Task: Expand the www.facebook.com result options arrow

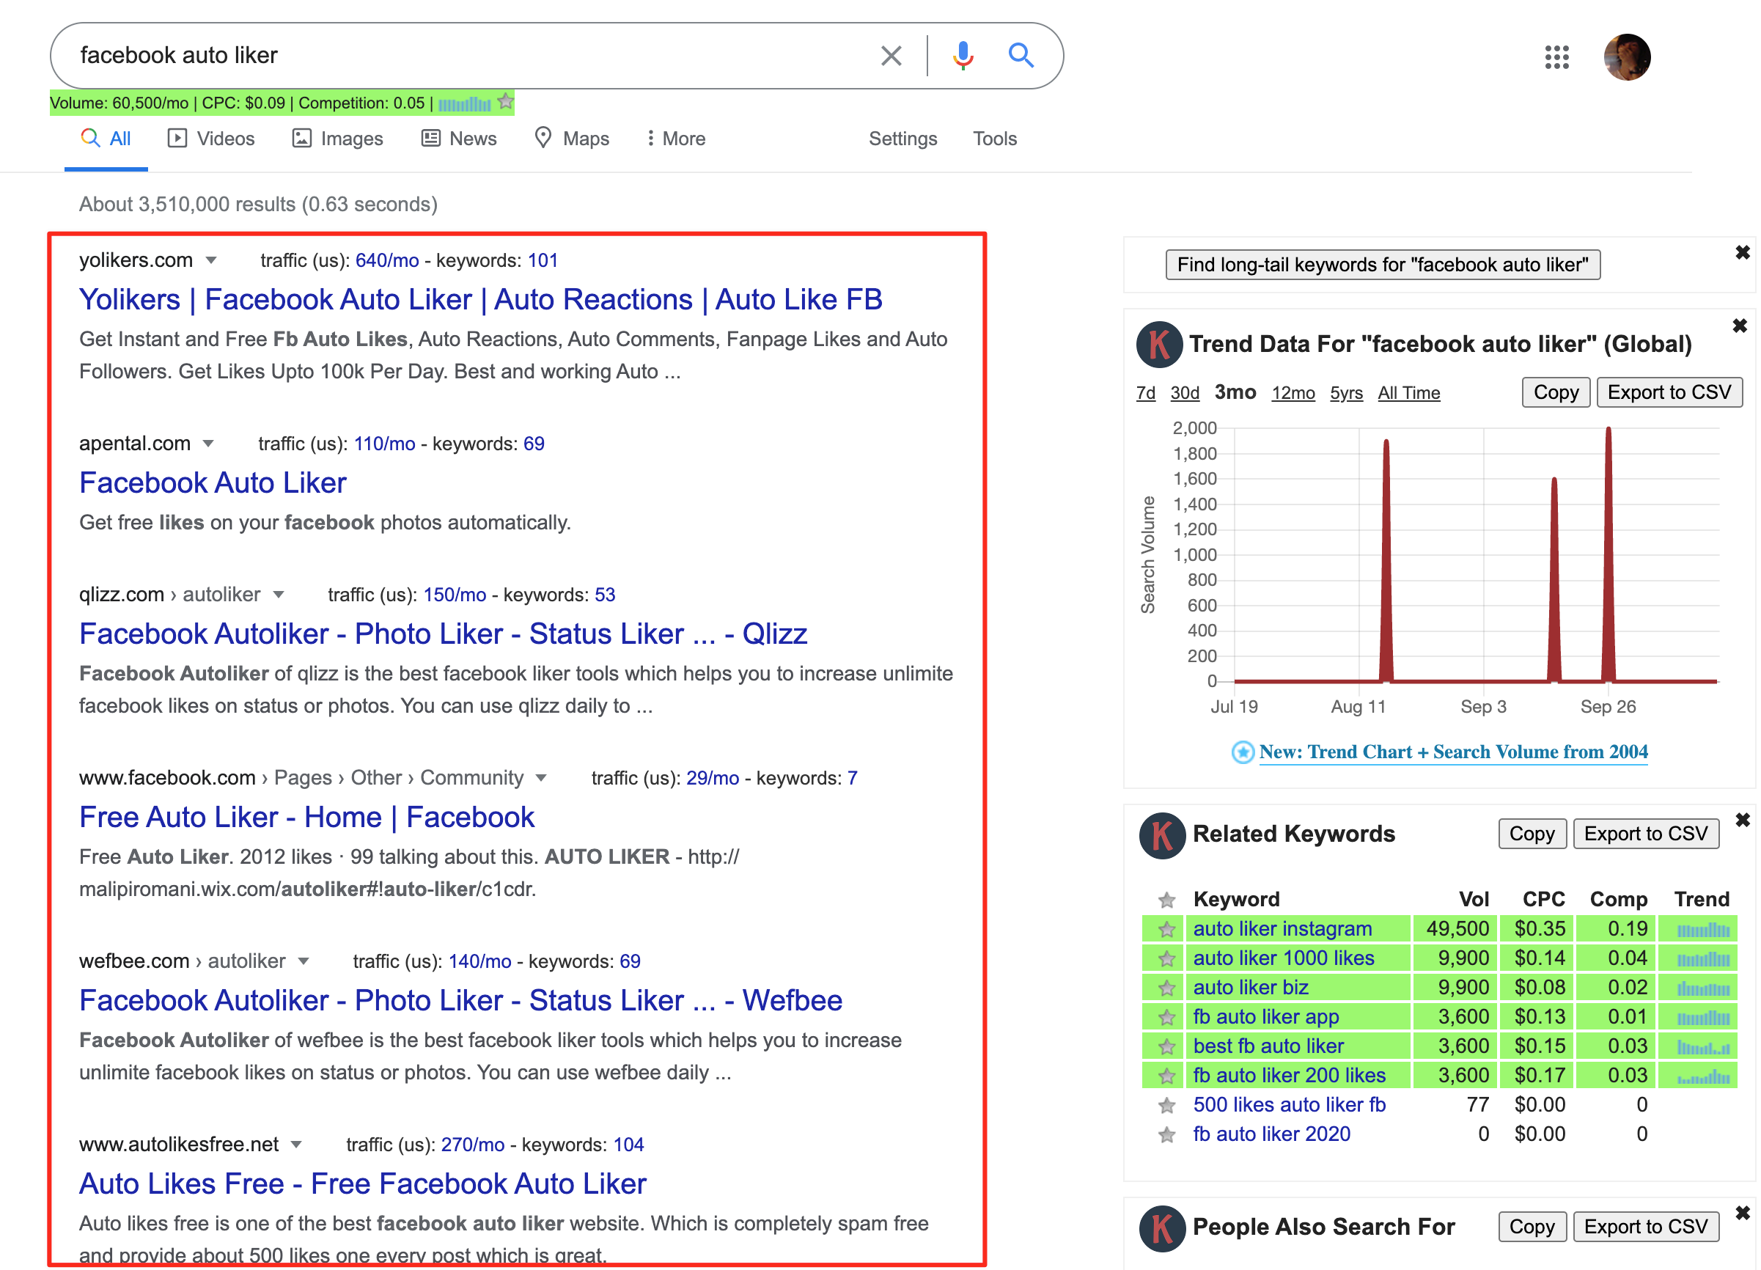Action: pos(541,778)
